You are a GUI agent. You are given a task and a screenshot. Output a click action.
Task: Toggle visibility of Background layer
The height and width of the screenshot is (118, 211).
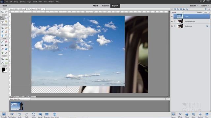coord(172,26)
